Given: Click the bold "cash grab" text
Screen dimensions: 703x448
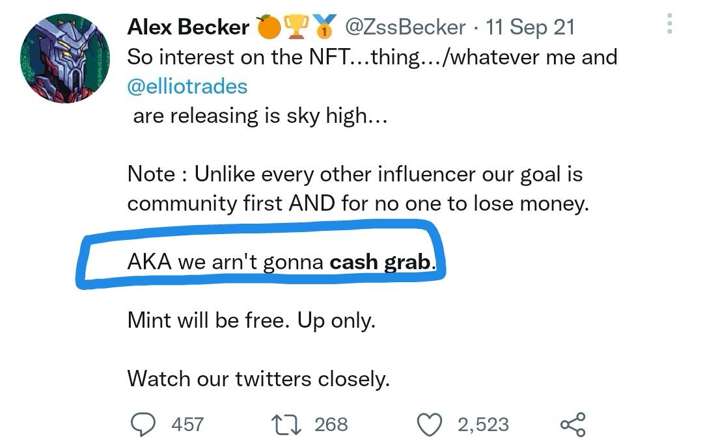Looking at the screenshot, I should point(380,262).
